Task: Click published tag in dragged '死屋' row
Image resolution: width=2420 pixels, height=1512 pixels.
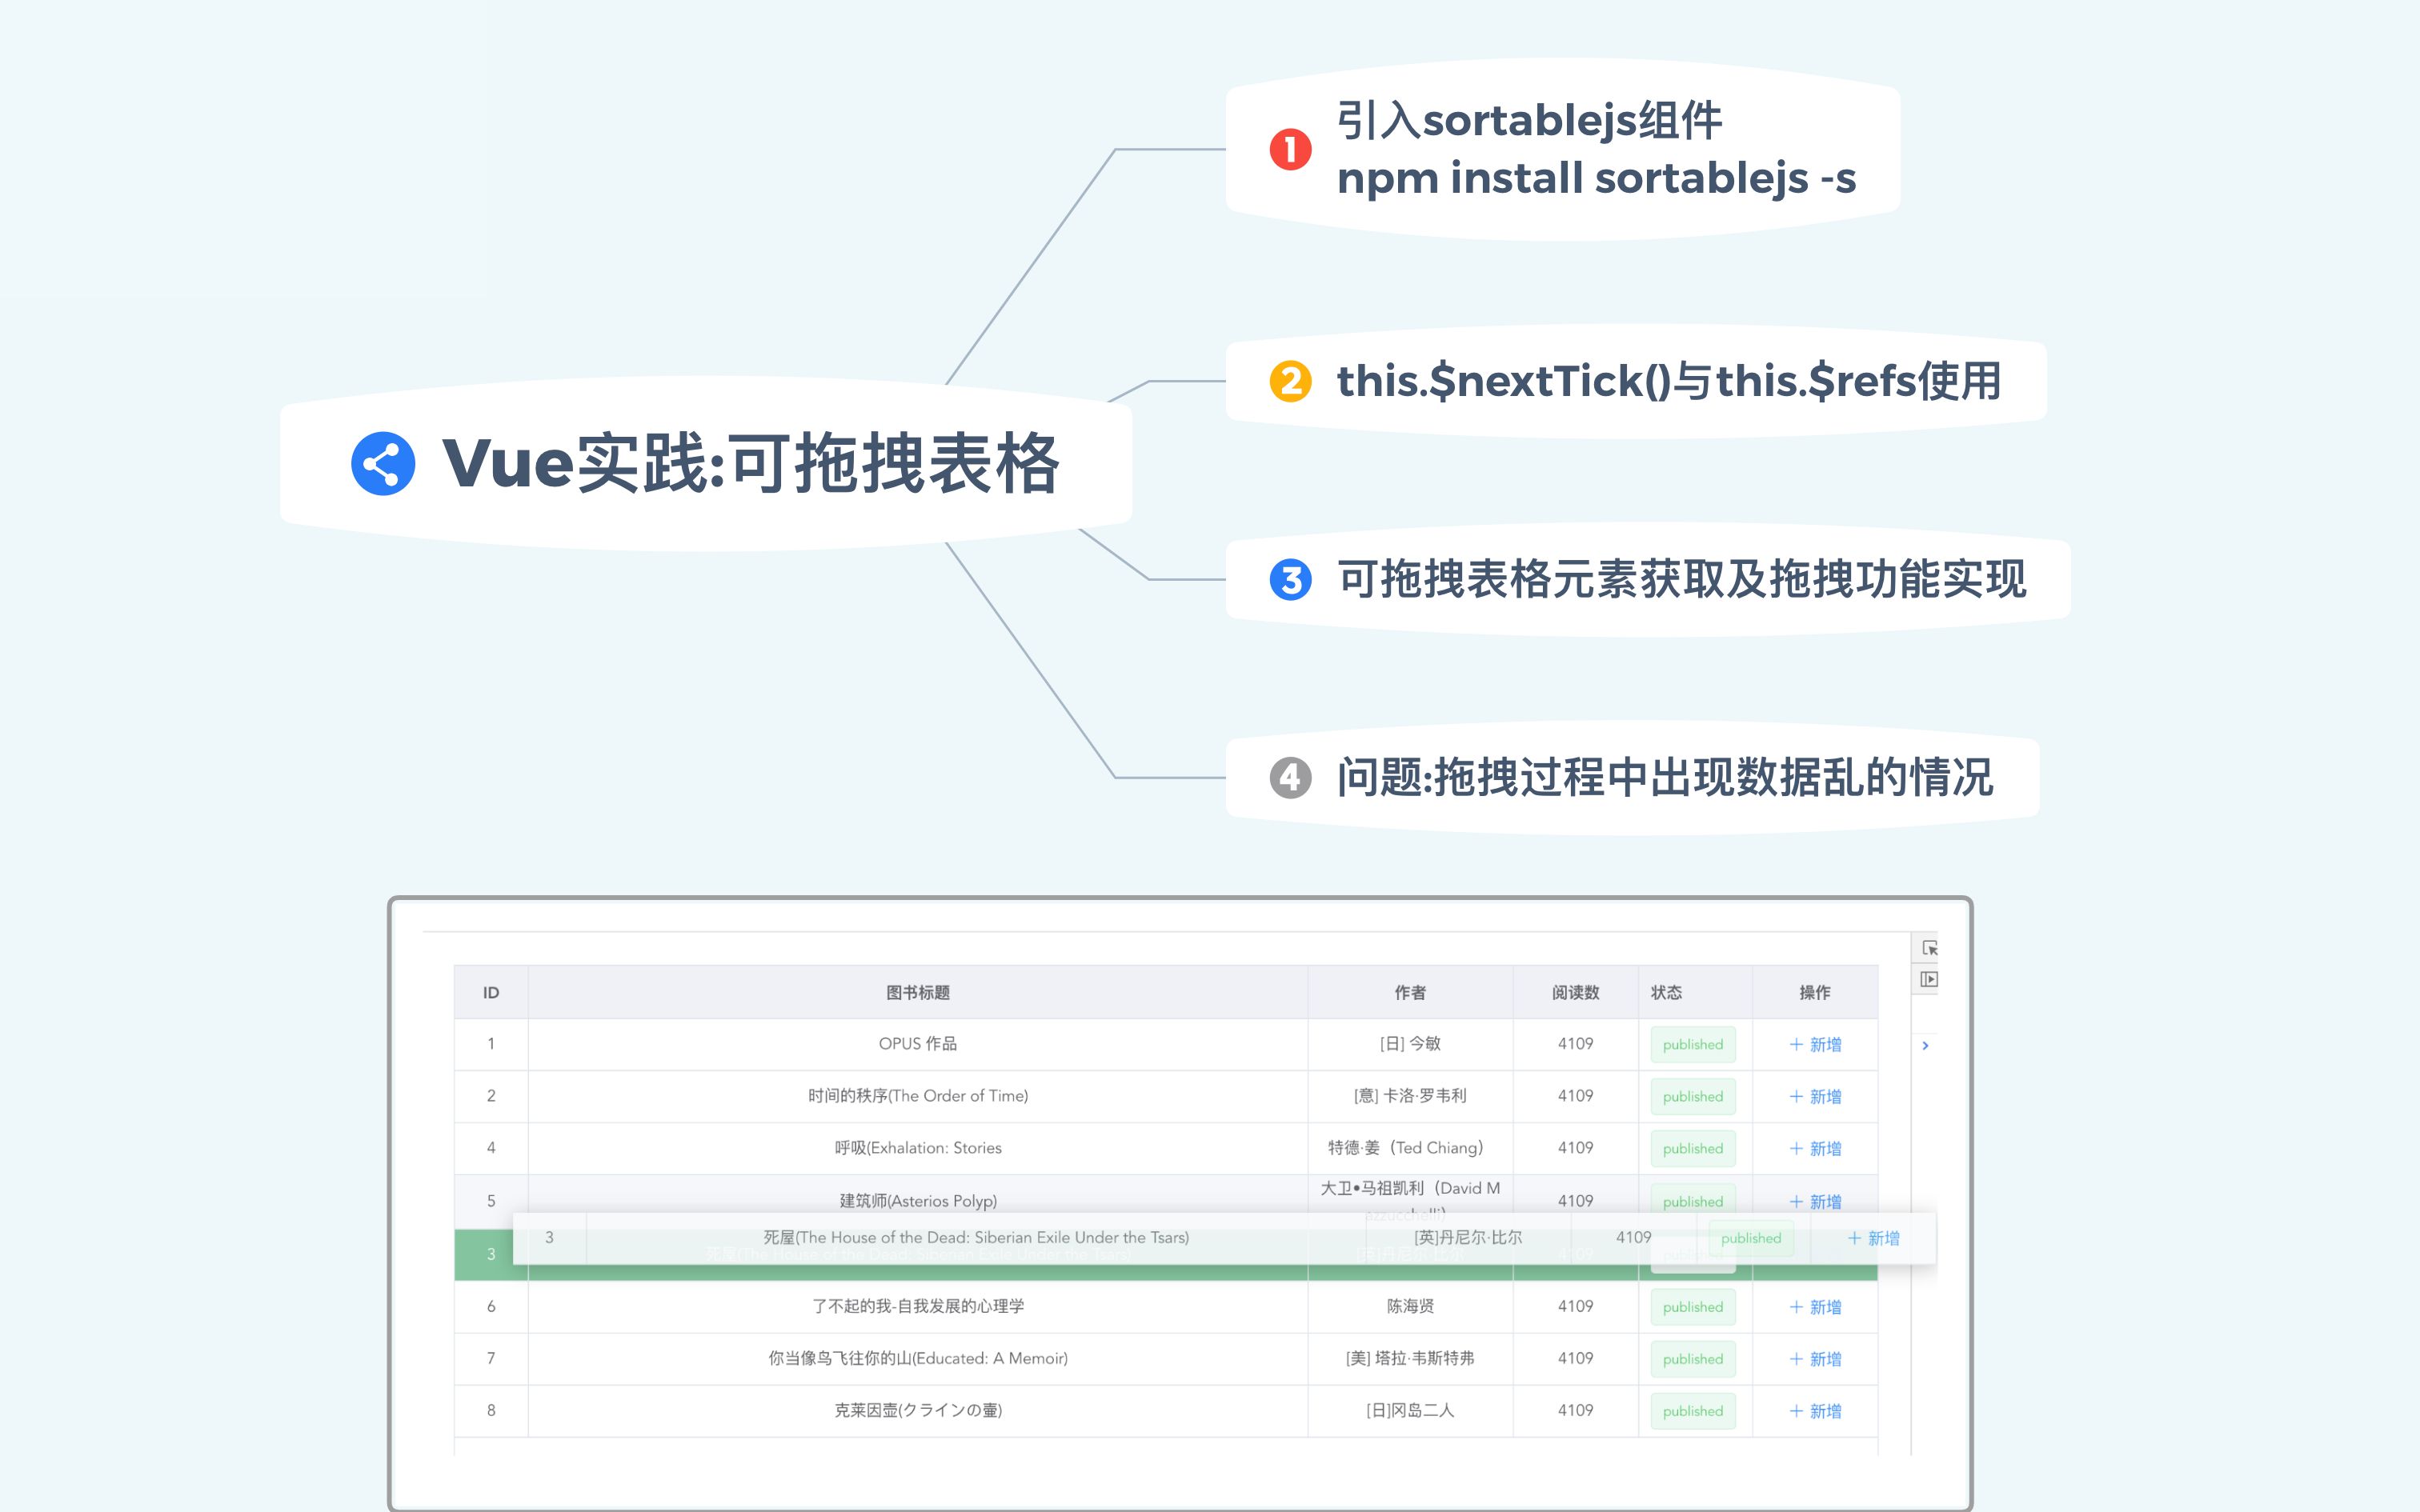Action: (x=1751, y=1238)
